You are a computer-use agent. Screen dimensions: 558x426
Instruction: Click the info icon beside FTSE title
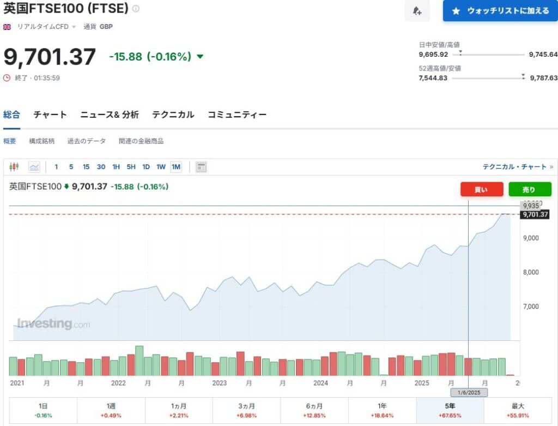click(x=136, y=9)
